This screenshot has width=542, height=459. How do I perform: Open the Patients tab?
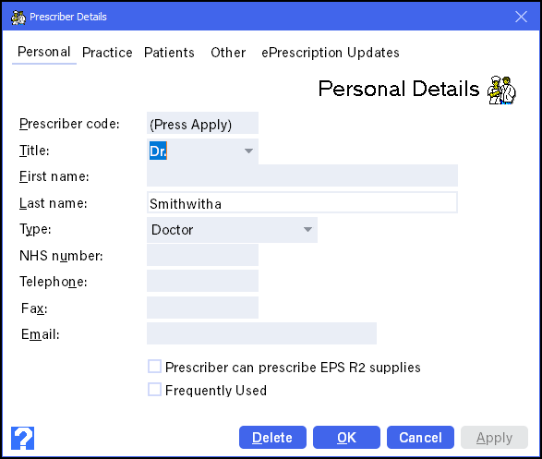click(x=169, y=53)
